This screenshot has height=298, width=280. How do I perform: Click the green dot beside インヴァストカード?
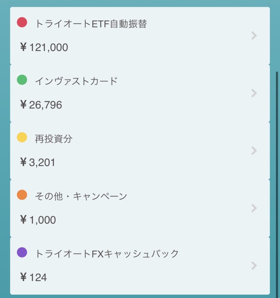click(x=22, y=80)
